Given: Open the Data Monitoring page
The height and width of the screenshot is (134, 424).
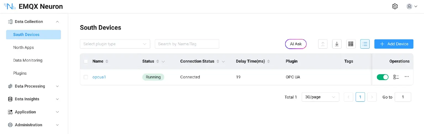Looking at the screenshot, I should [x=28, y=60].
